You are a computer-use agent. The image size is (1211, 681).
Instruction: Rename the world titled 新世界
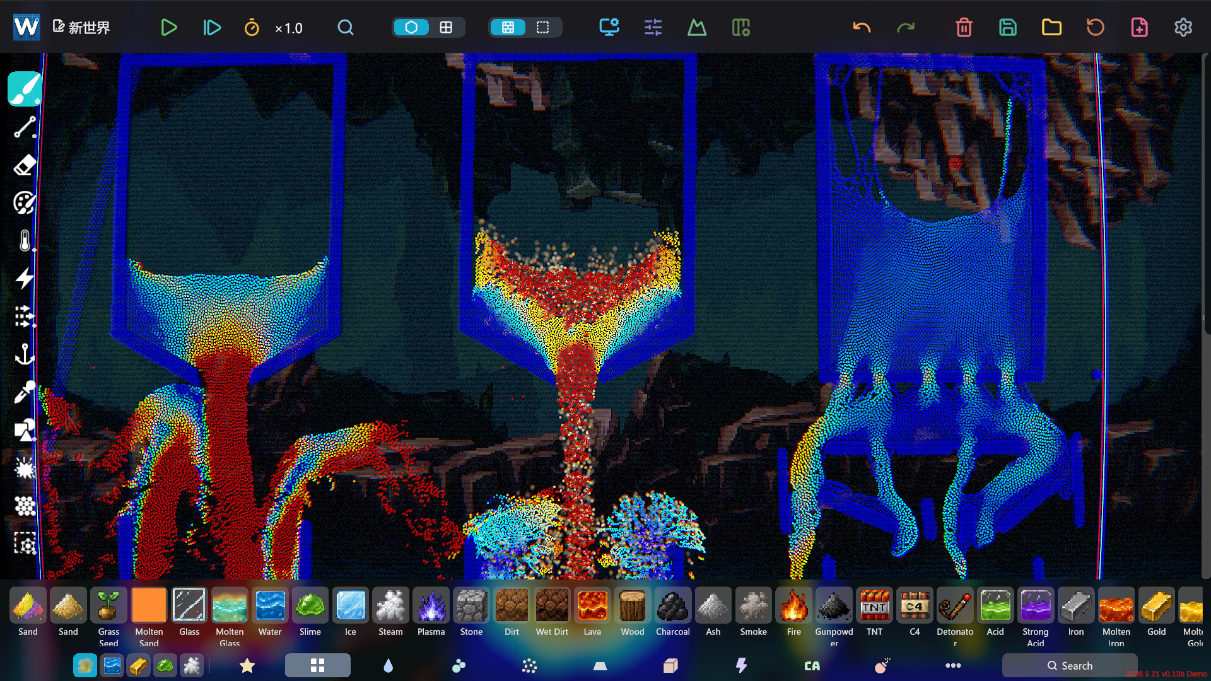point(81,28)
